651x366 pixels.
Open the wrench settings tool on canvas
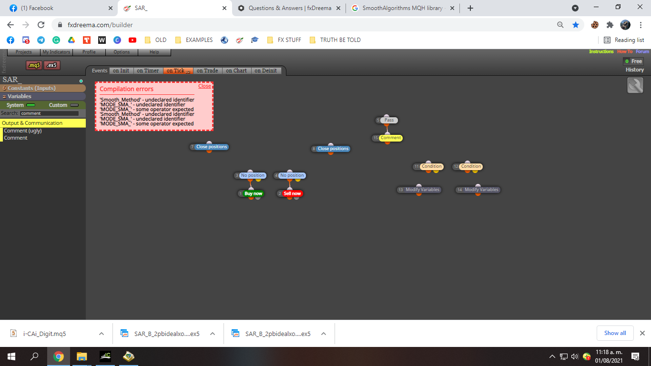(x=635, y=85)
